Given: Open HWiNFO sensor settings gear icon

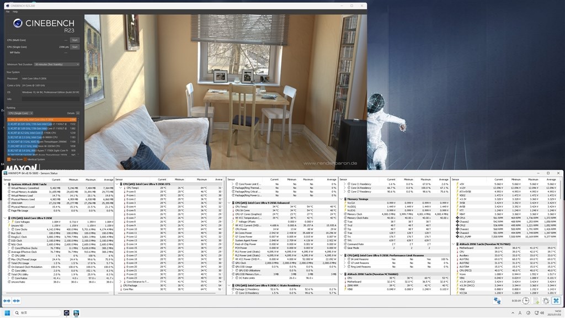Looking at the screenshot, I should pos(546,301).
